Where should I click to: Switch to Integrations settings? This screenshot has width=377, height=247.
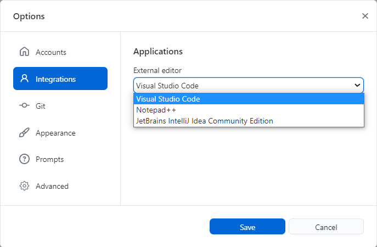(x=60, y=78)
